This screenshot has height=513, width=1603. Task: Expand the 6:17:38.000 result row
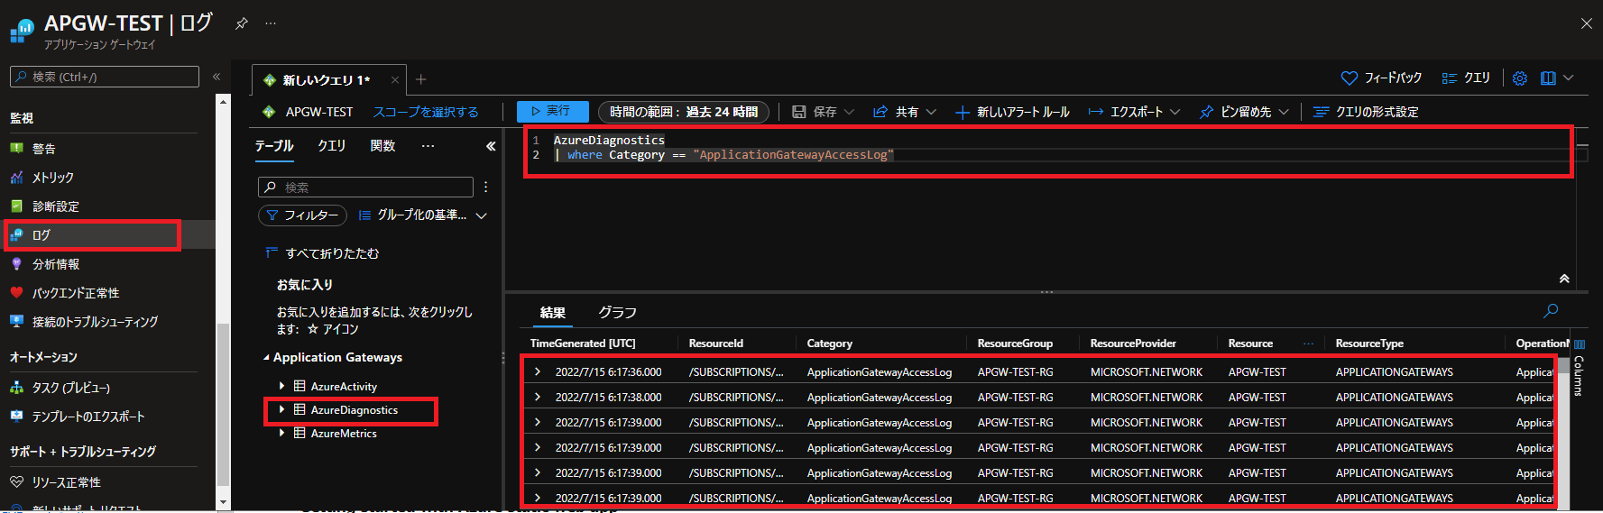click(538, 397)
